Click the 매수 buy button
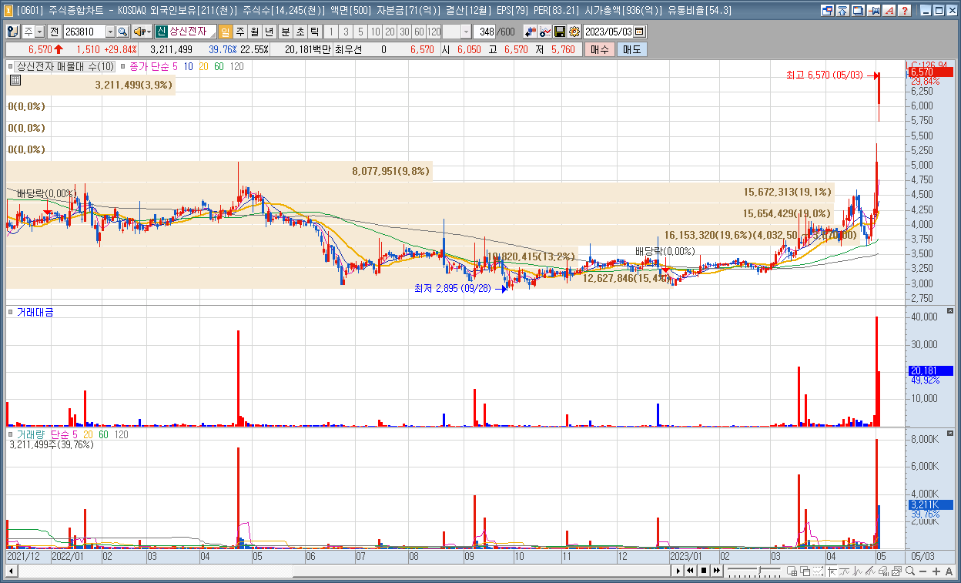961x583 pixels. click(x=599, y=49)
